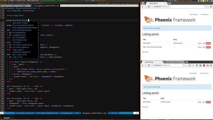
Task: Click Forward in the lower browser window
Action: (x=146, y=65)
